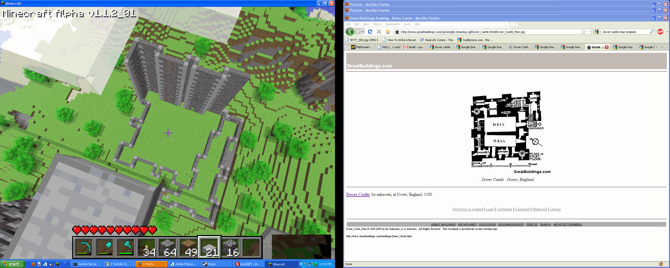This screenshot has width=670, height=268.
Task: Switch to Adobe Photoshop taskbar button
Action: coord(184,264)
